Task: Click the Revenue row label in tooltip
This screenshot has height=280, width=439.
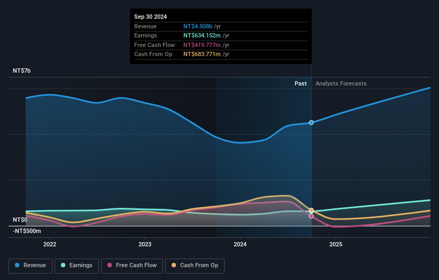Action: click(145, 26)
